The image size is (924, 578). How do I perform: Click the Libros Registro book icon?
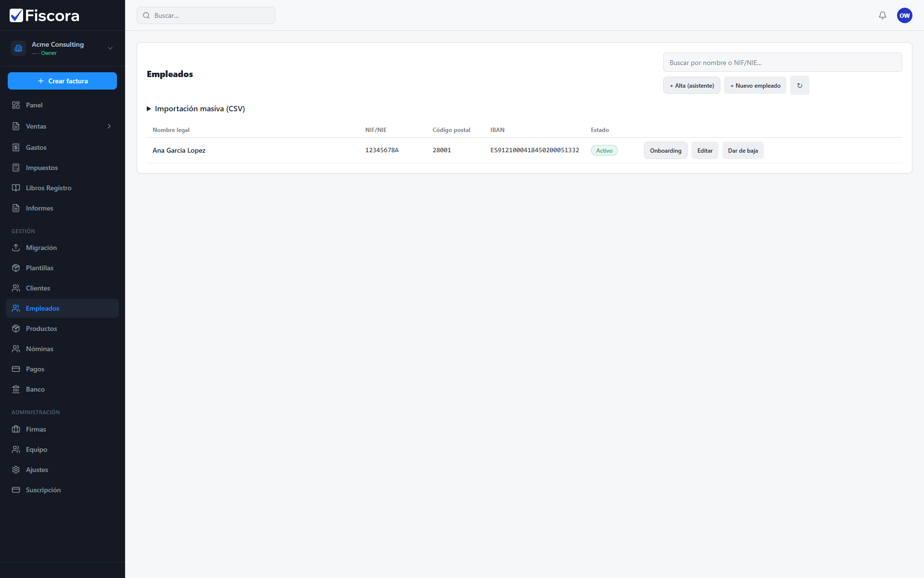16,188
